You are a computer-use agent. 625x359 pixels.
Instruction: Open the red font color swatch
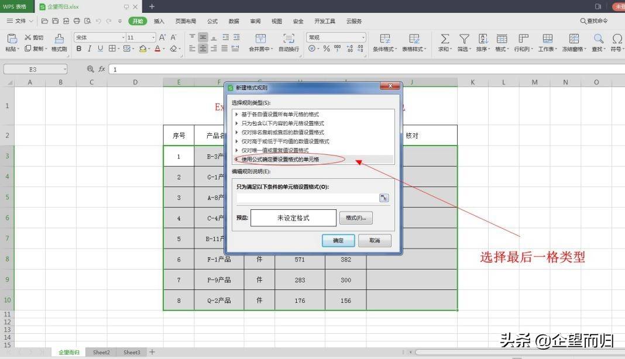pyautogui.click(x=157, y=49)
